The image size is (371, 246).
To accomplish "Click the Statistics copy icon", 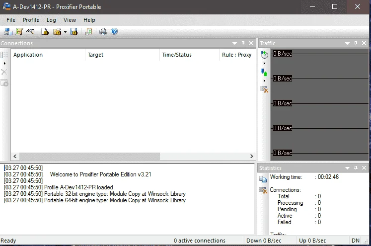I will click(x=263, y=179).
